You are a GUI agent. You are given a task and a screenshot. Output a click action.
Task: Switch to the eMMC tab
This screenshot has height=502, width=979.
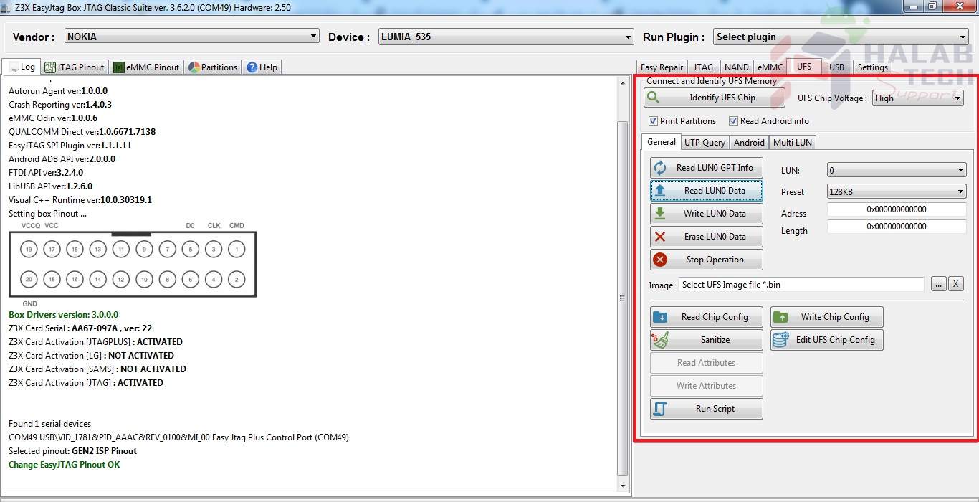tap(770, 67)
